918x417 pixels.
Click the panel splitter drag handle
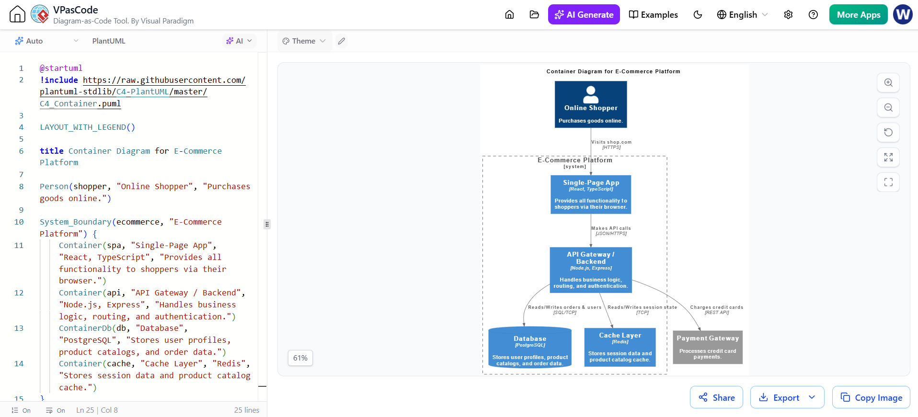click(267, 224)
